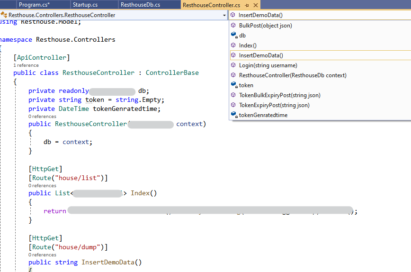
Task: Click '0 references' above ResthouseController constructor
Action: [x=42, y=117]
